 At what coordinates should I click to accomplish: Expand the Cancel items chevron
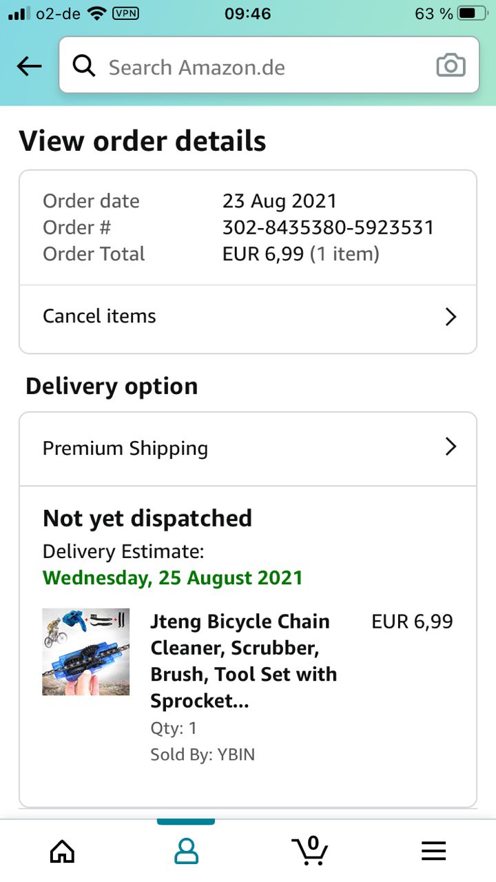pyautogui.click(x=451, y=317)
